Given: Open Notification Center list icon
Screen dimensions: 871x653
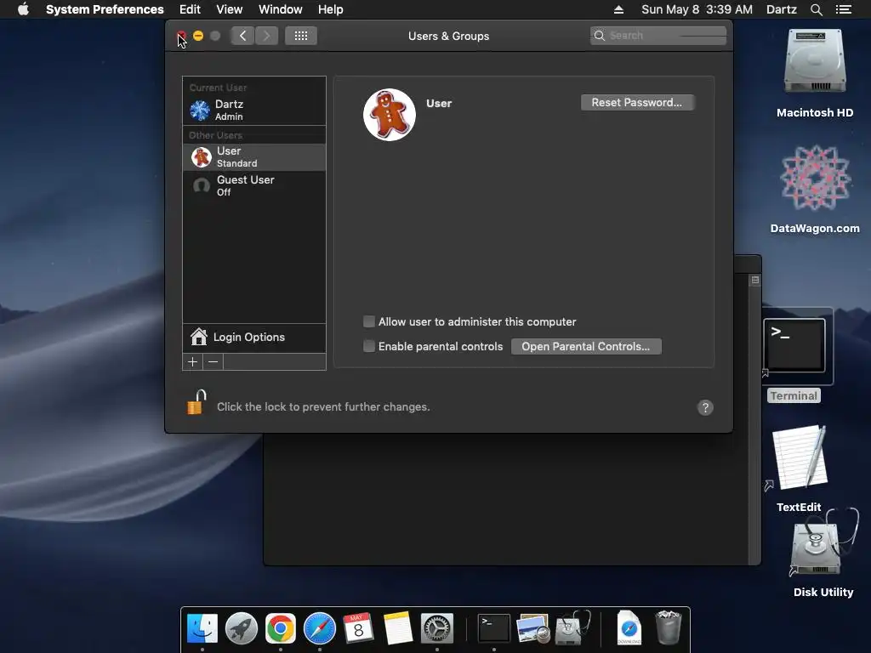Looking at the screenshot, I should [844, 9].
